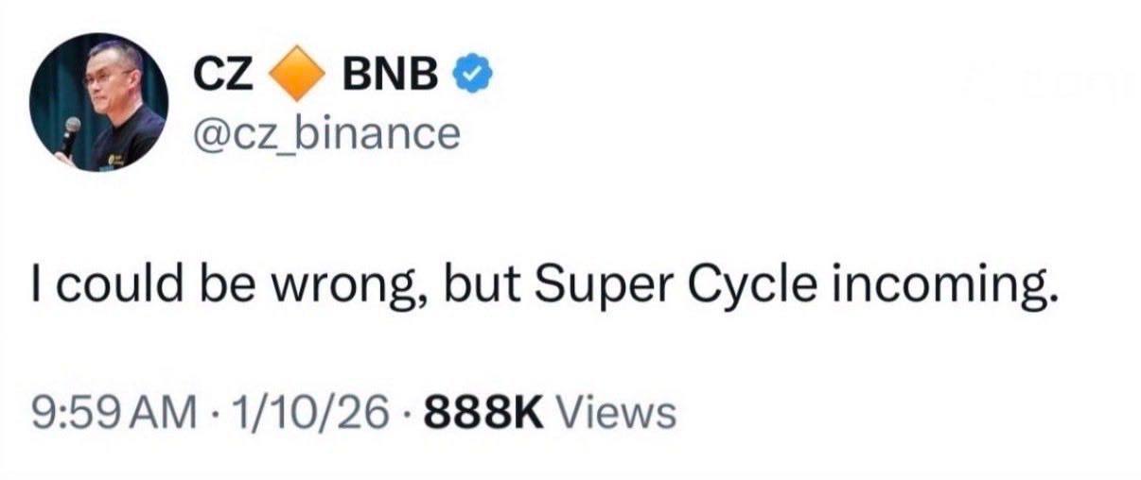Open the CZ profile avatar photo

(98, 102)
